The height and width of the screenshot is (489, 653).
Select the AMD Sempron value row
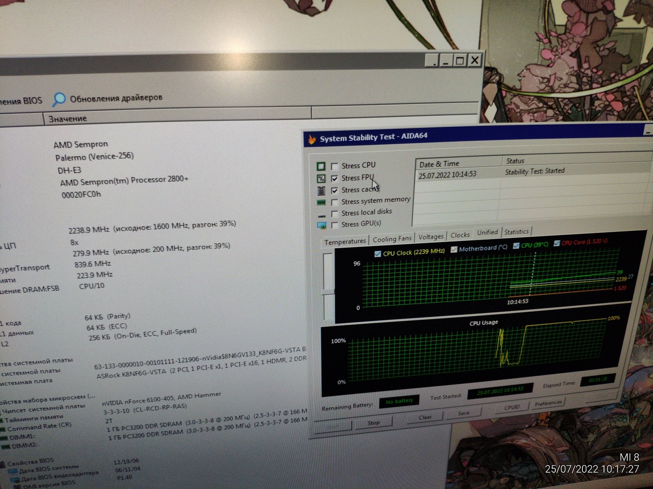(x=81, y=145)
